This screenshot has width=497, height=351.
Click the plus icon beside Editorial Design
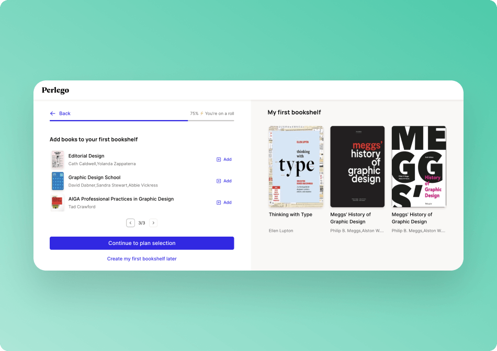tap(219, 159)
